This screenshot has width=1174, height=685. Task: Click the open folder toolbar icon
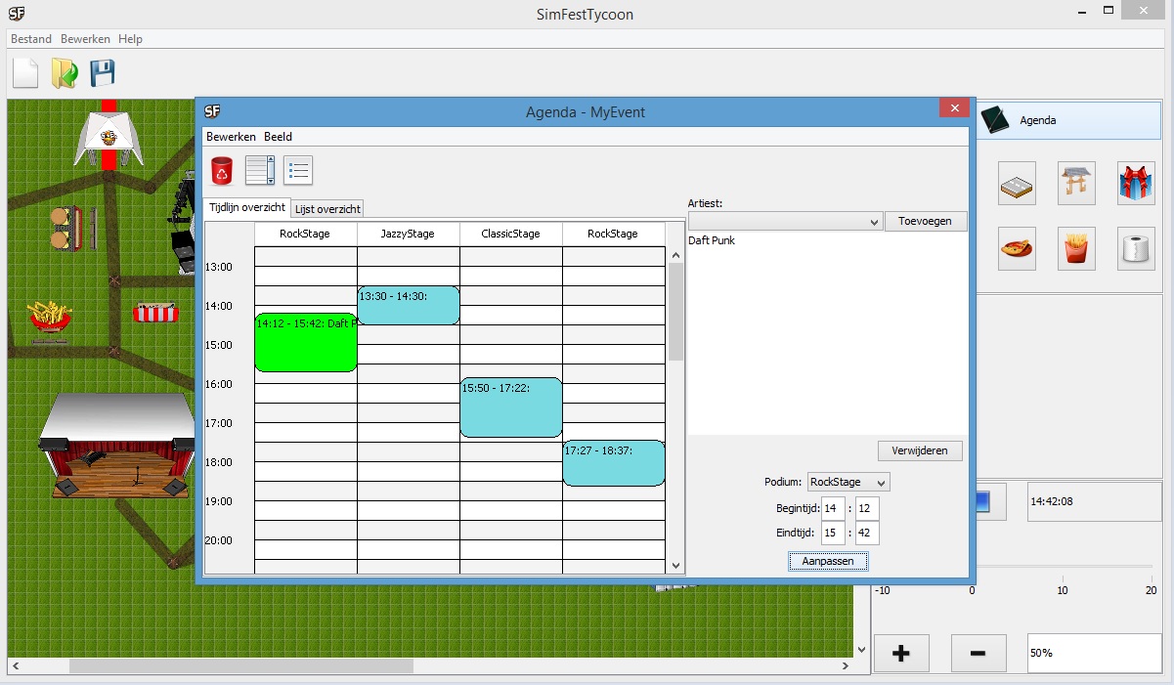pos(65,74)
